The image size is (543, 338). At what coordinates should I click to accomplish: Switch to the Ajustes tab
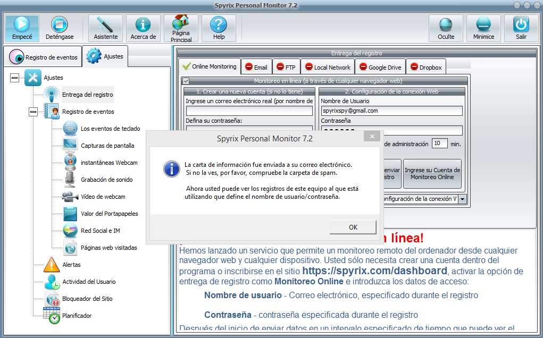point(105,56)
